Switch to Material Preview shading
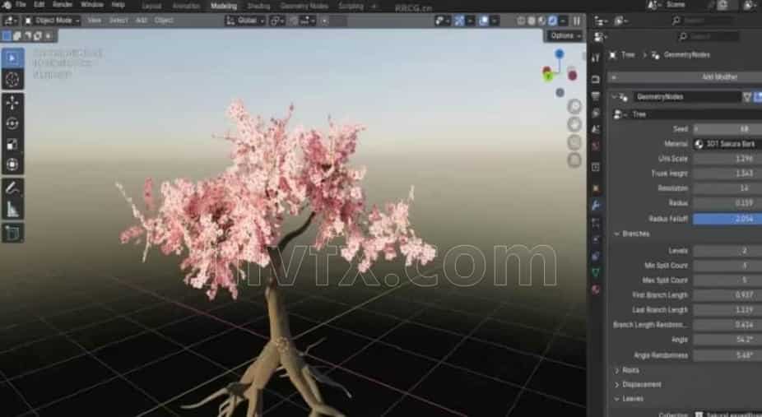 (x=541, y=21)
